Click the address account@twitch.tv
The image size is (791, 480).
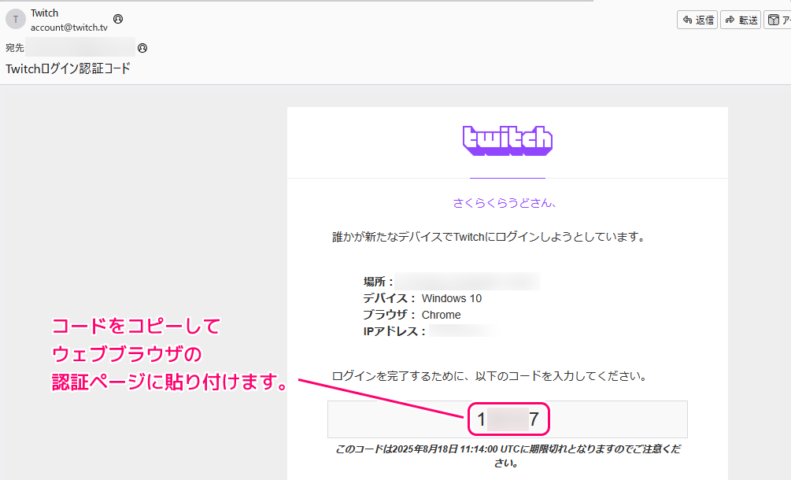point(69,28)
